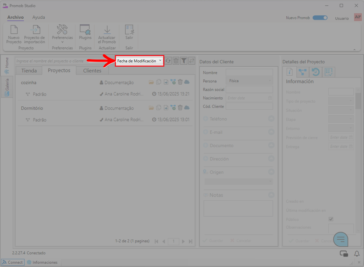This screenshot has height=267, width=364.
Task: Jump to the last page
Action: coord(190,241)
